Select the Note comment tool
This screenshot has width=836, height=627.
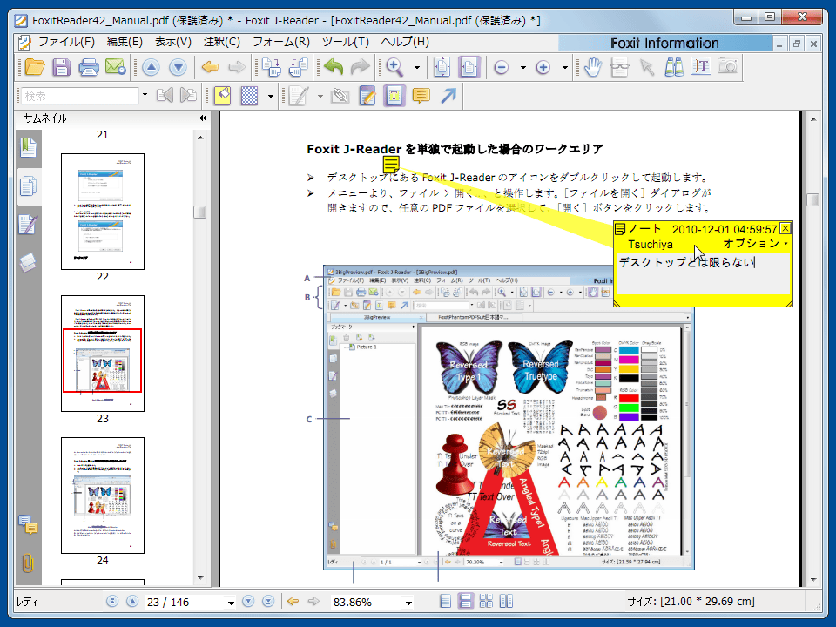421,96
